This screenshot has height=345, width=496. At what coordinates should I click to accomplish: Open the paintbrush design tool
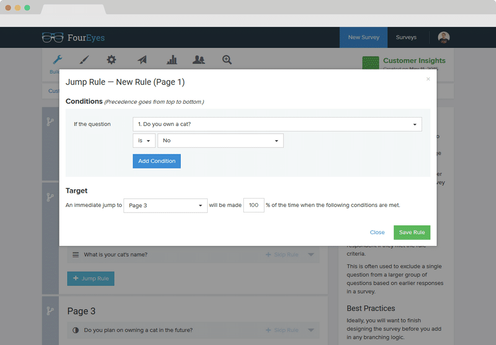tap(84, 60)
